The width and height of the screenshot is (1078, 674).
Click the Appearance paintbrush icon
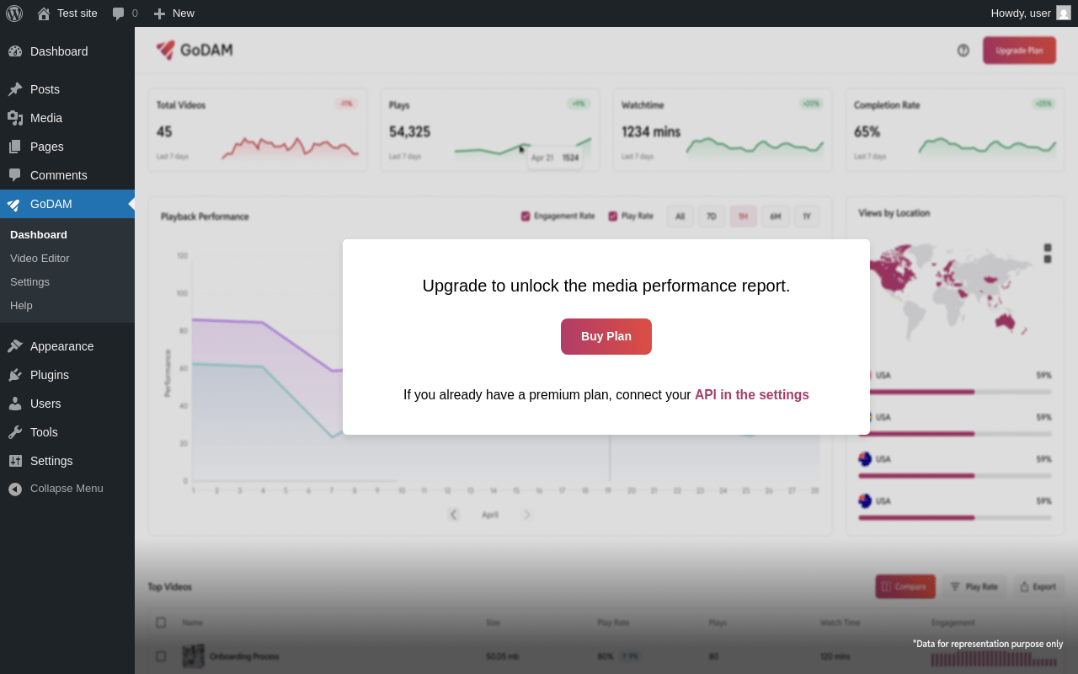(15, 346)
